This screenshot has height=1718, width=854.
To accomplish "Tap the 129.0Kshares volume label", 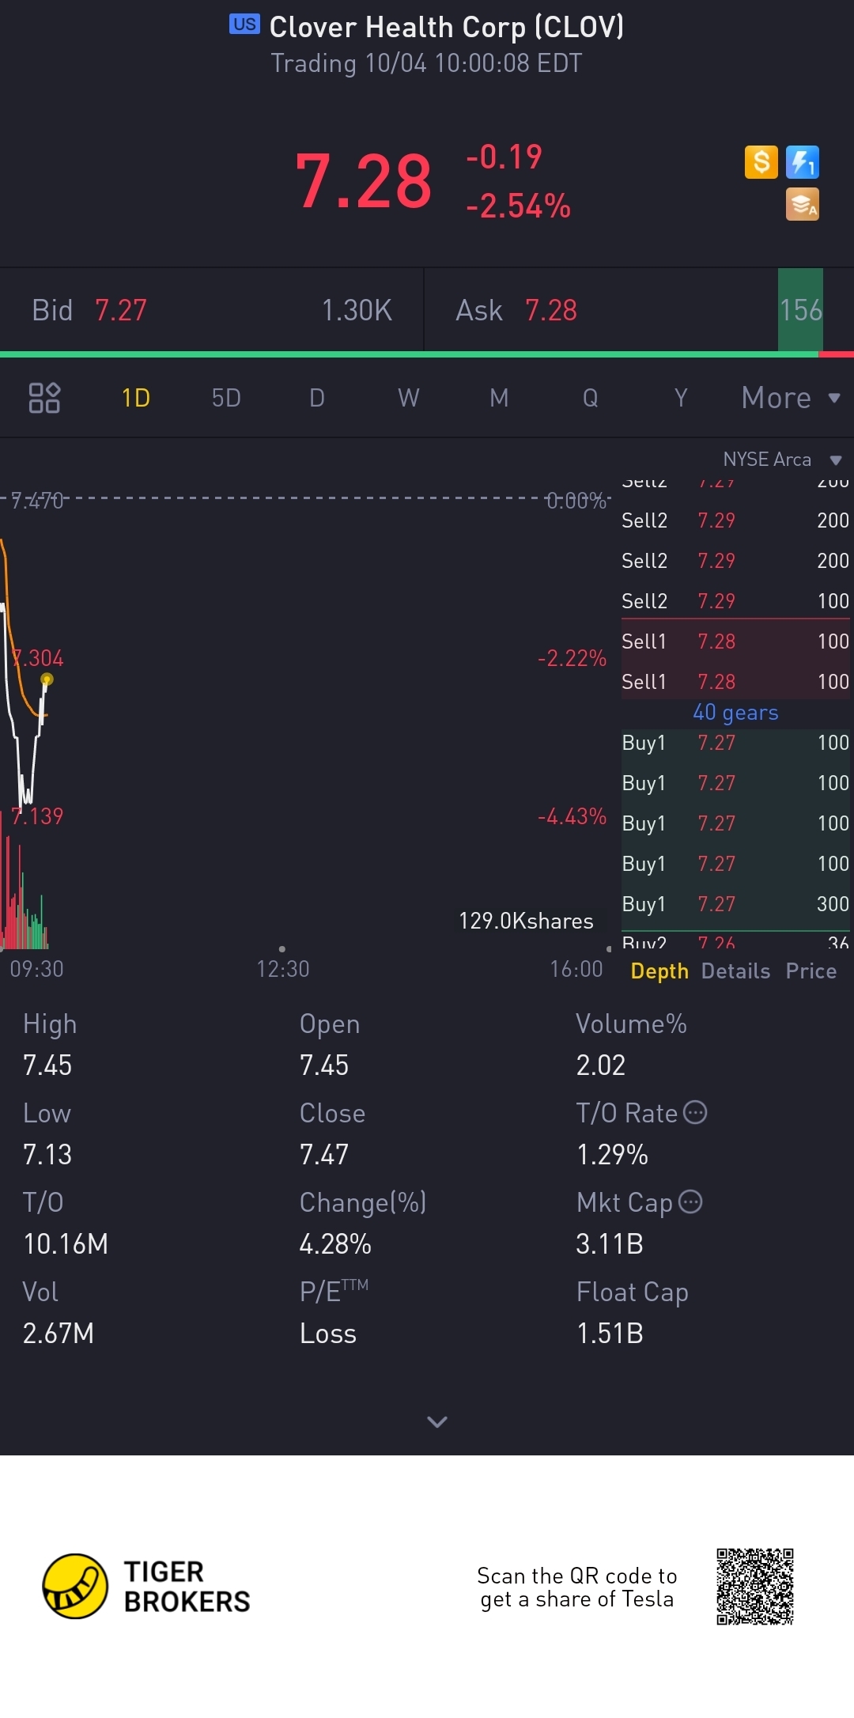I will tap(526, 921).
